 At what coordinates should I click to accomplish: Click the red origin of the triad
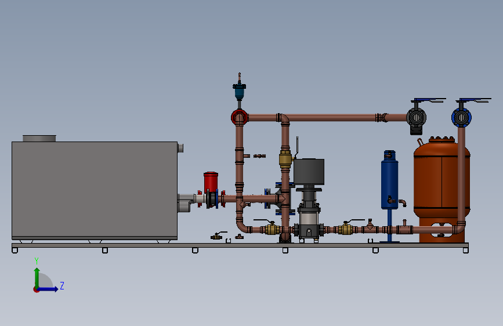36,289
